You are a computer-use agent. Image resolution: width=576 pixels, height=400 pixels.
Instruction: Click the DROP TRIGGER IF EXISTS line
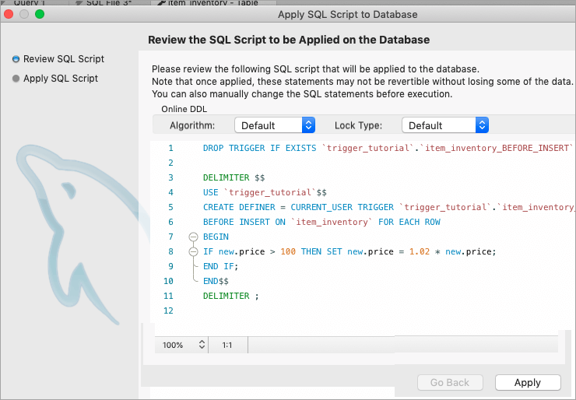pyautogui.click(x=388, y=148)
